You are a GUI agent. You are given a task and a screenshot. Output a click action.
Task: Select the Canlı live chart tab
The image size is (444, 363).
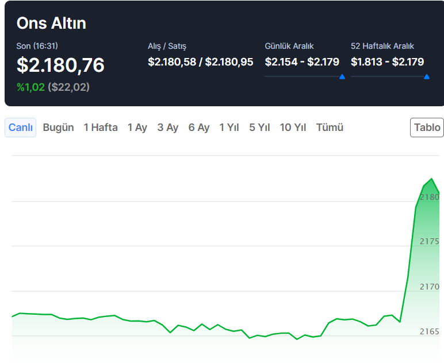click(20, 128)
